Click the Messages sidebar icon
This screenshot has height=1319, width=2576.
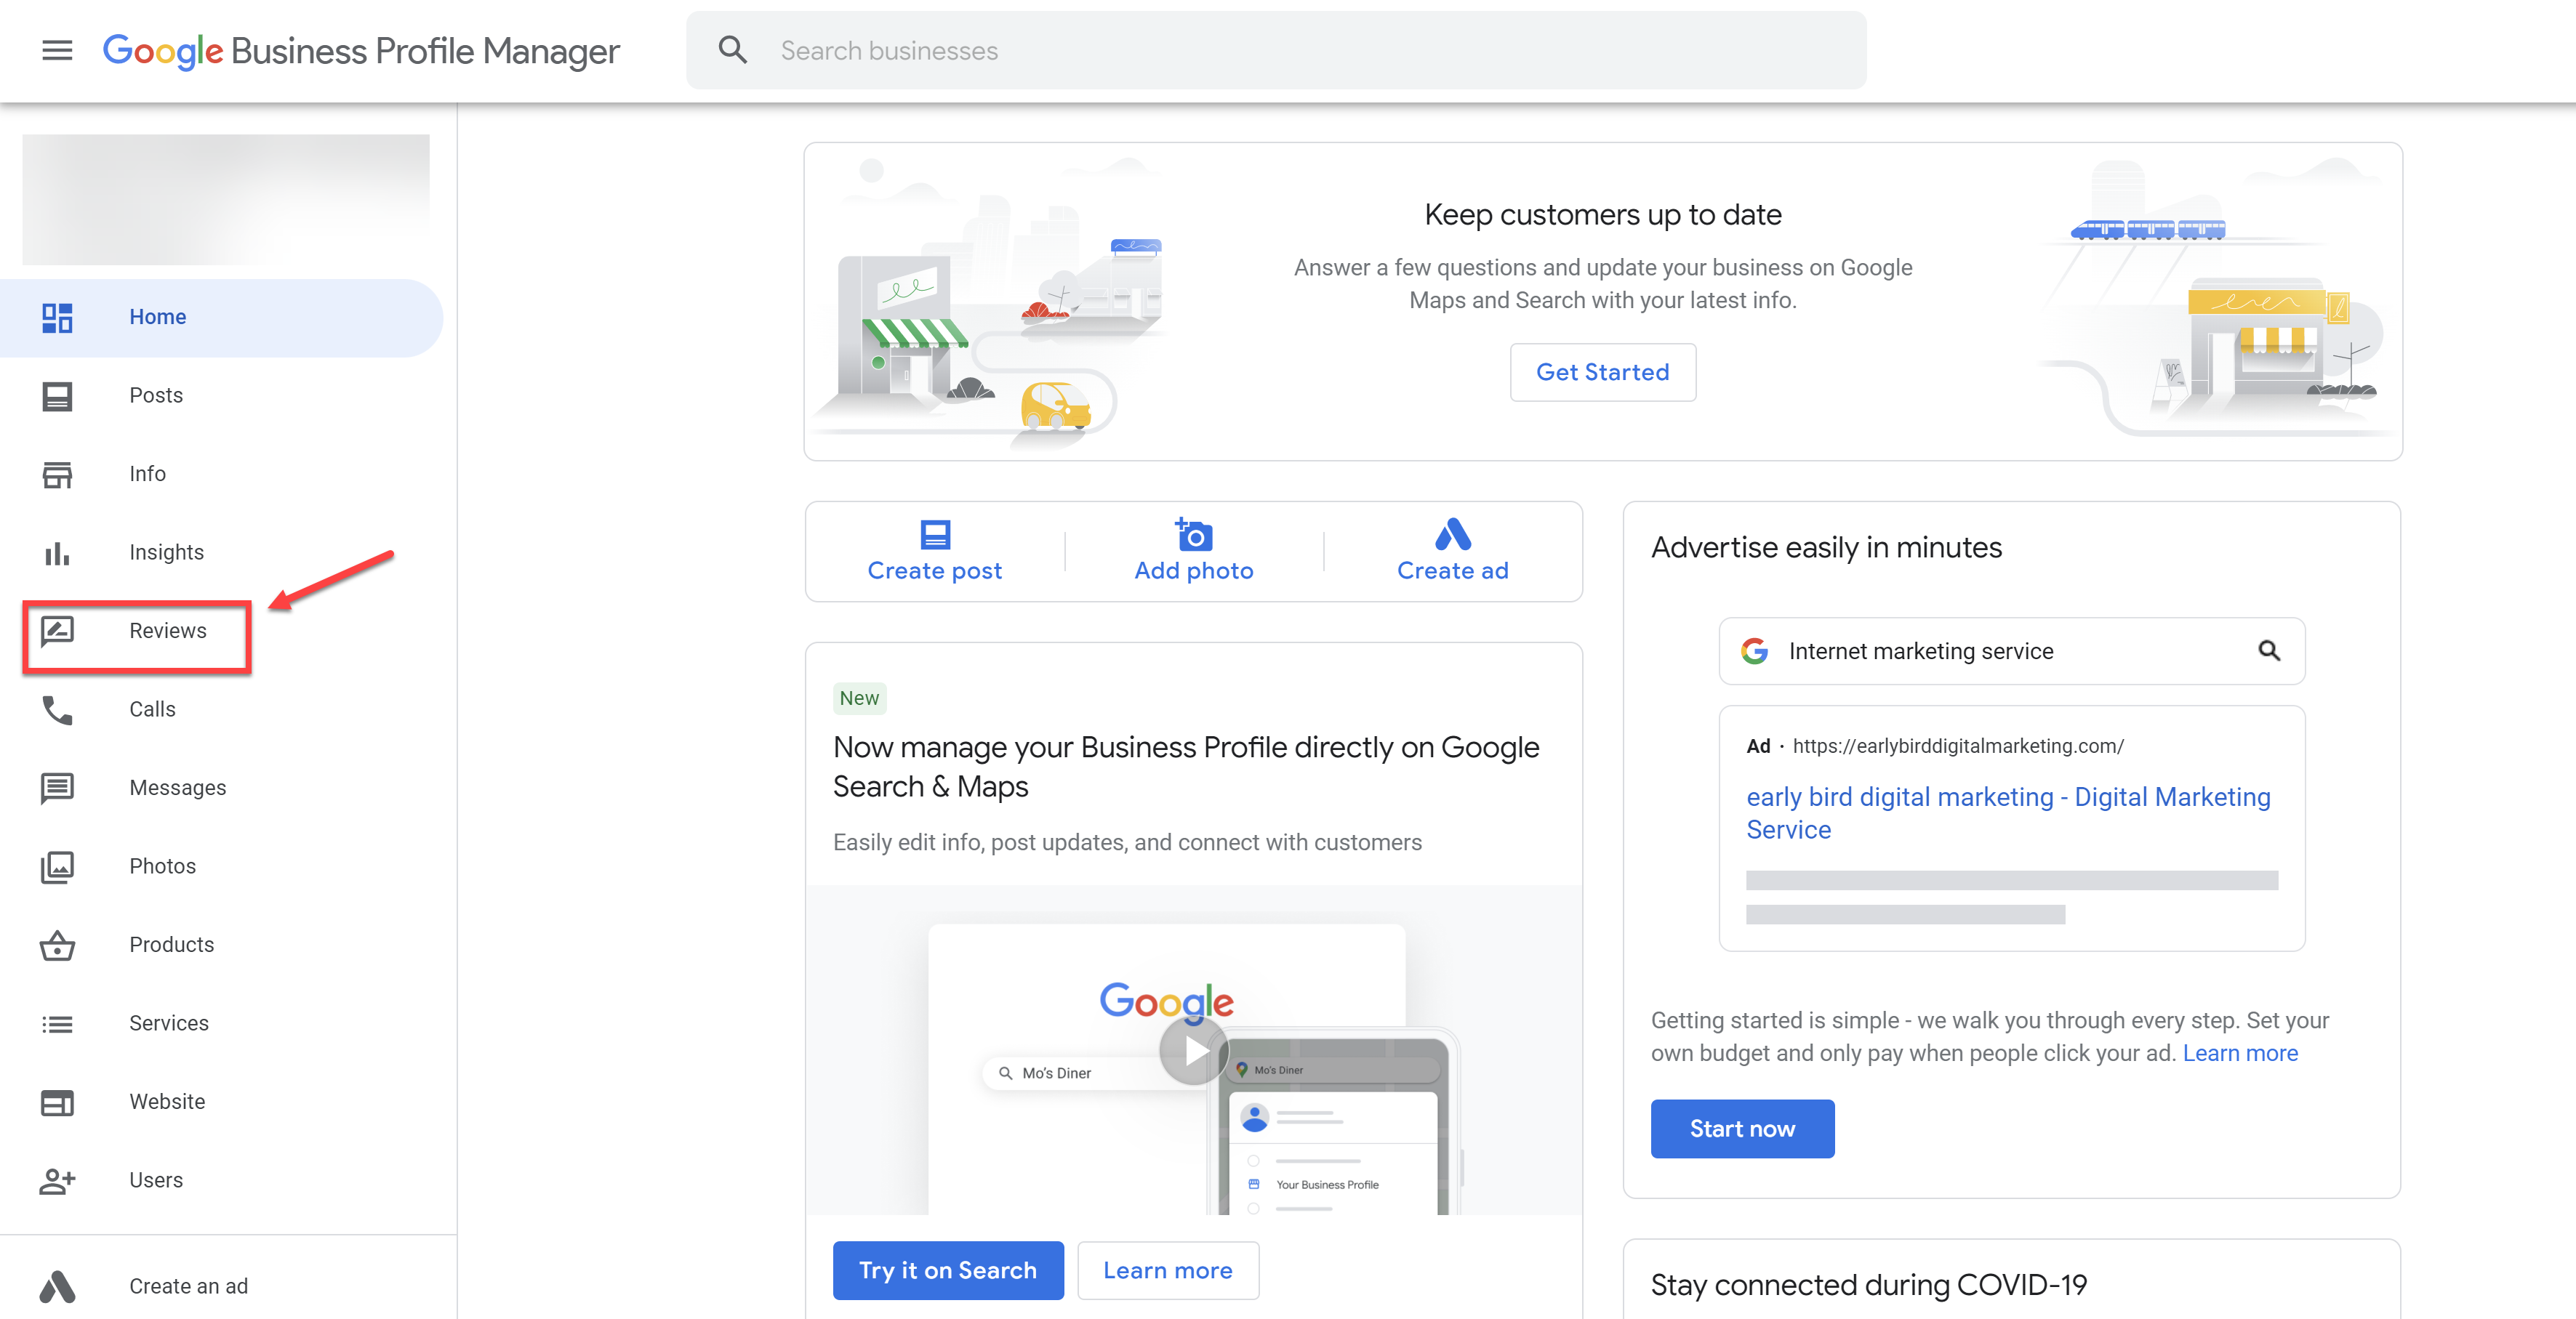57,786
